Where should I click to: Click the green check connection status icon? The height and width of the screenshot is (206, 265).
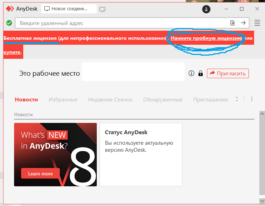[9, 23]
